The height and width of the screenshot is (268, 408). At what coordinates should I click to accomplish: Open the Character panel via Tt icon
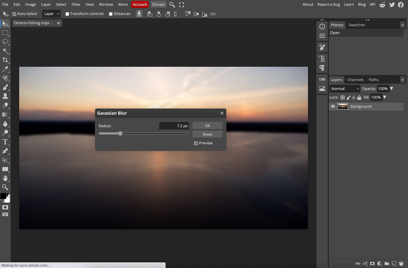[322, 59]
